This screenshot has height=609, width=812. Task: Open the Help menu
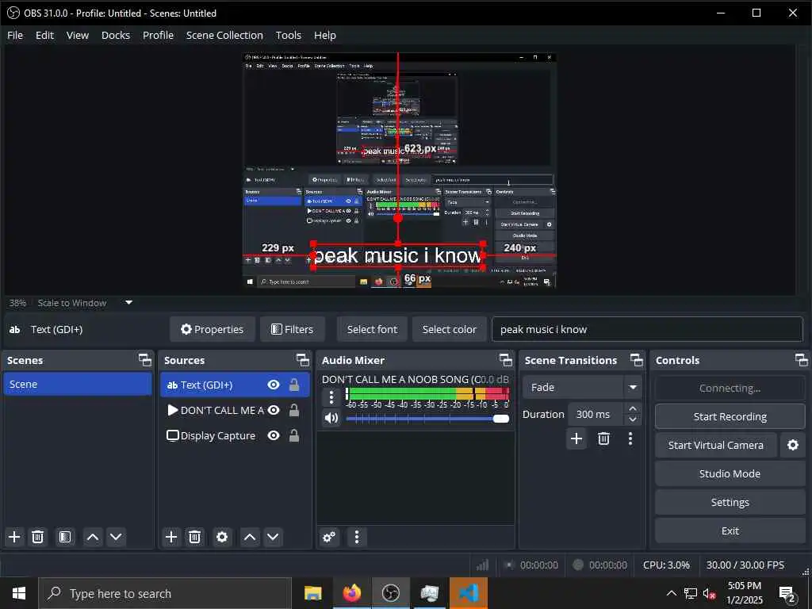(x=324, y=35)
